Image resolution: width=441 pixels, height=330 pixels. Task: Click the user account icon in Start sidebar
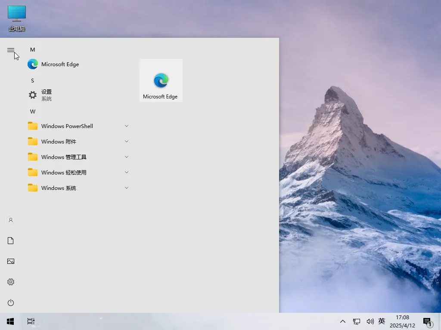click(10, 220)
